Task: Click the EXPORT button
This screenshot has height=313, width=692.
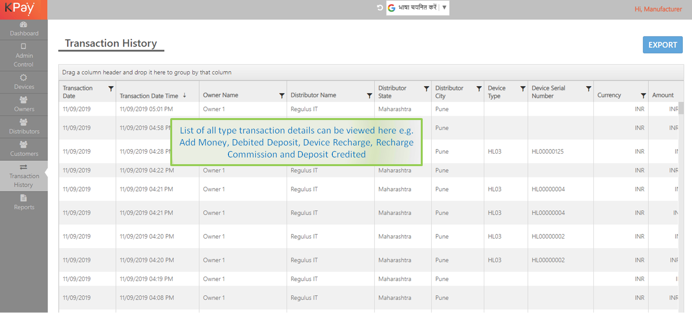Action: [662, 45]
